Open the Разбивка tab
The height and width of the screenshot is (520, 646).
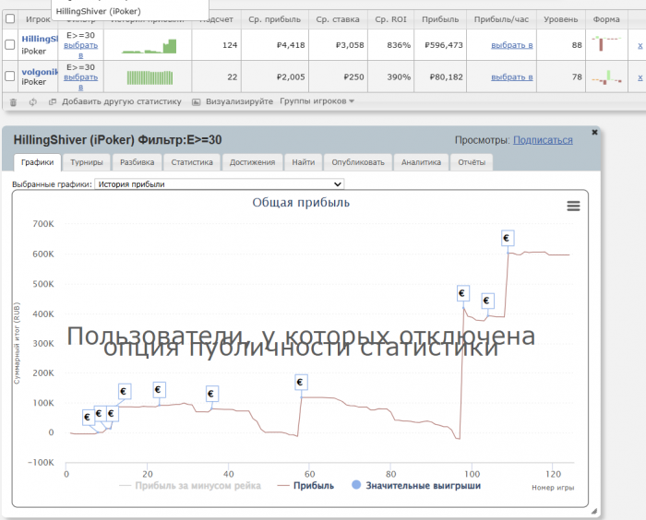(138, 162)
